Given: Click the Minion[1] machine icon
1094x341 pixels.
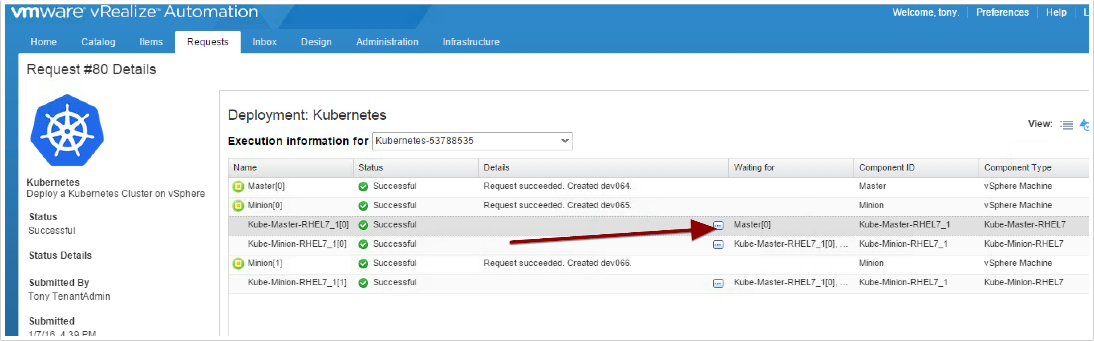Looking at the screenshot, I should [x=238, y=264].
